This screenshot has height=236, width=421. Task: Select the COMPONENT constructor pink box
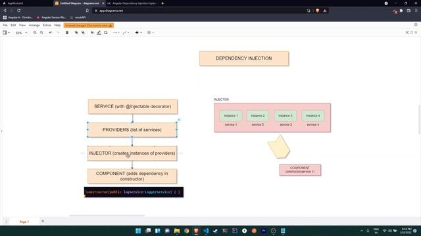click(x=300, y=170)
